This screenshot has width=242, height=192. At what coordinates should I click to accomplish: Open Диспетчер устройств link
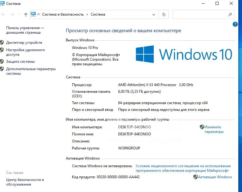coord(24,43)
